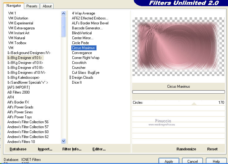Select Andrew's Filter Collection 57
This screenshot has width=228, height=164.
click(x=28, y=127)
